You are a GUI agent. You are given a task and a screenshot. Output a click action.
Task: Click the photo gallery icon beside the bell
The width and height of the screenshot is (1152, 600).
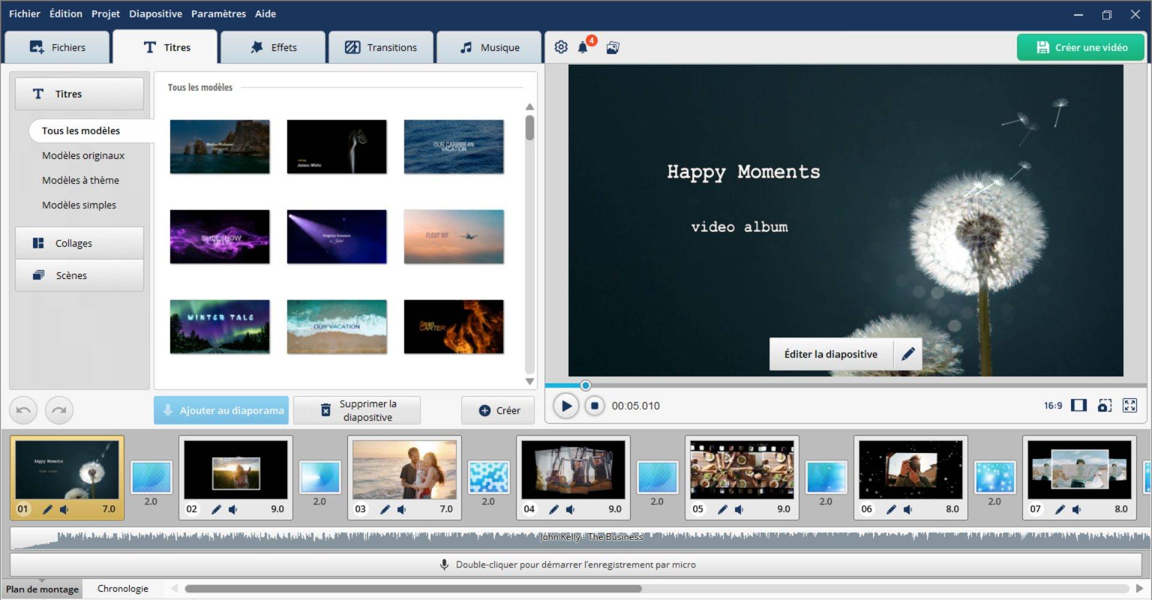tap(613, 47)
